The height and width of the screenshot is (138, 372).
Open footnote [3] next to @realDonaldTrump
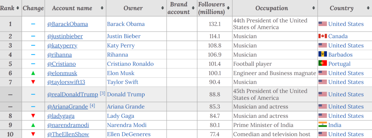(x=102, y=93)
